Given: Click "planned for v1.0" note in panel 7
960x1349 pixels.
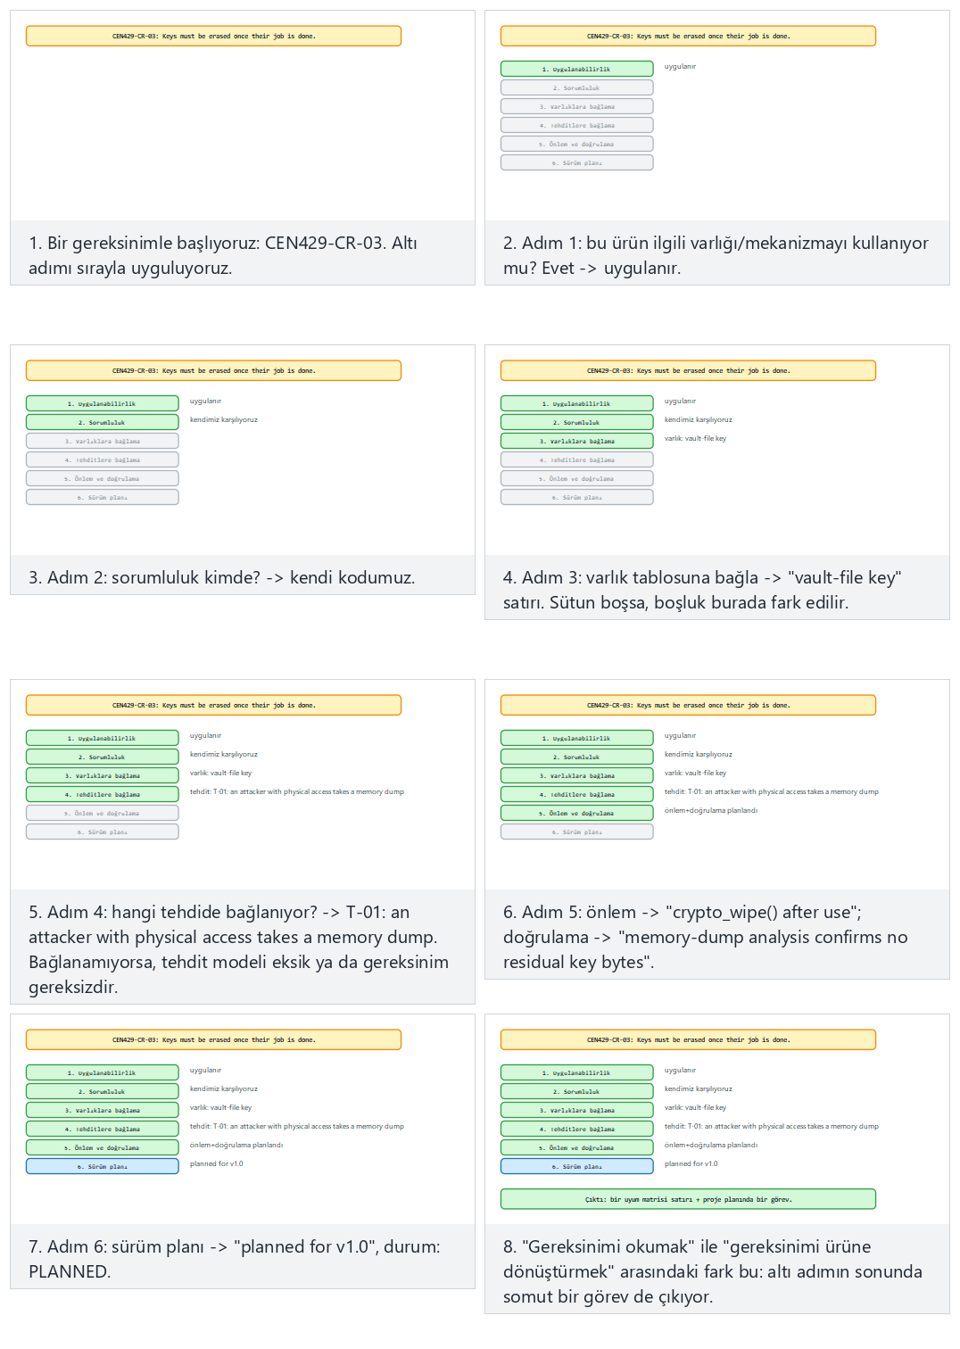Looking at the screenshot, I should [216, 1163].
